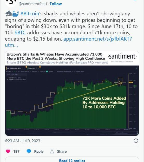Open Read 12 replies

point(72,160)
